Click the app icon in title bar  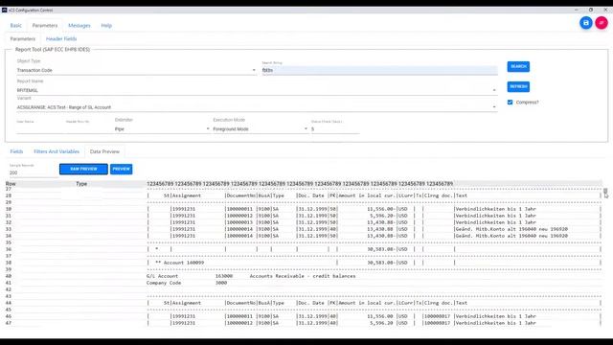click(4, 10)
